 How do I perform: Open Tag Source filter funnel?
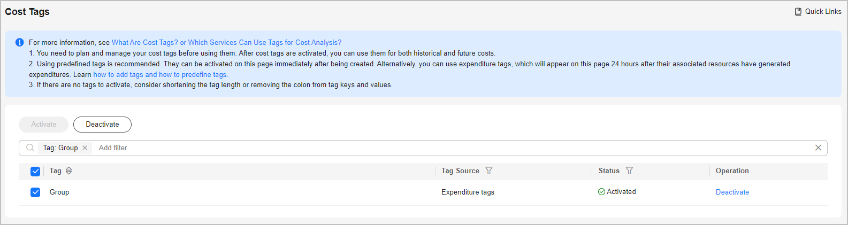click(488, 170)
